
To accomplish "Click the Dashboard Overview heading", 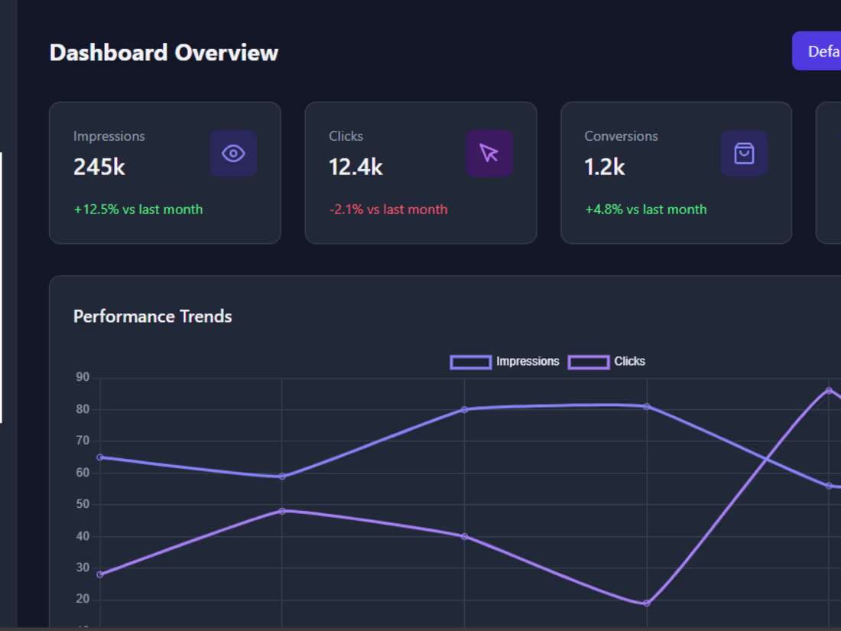I will tap(164, 53).
